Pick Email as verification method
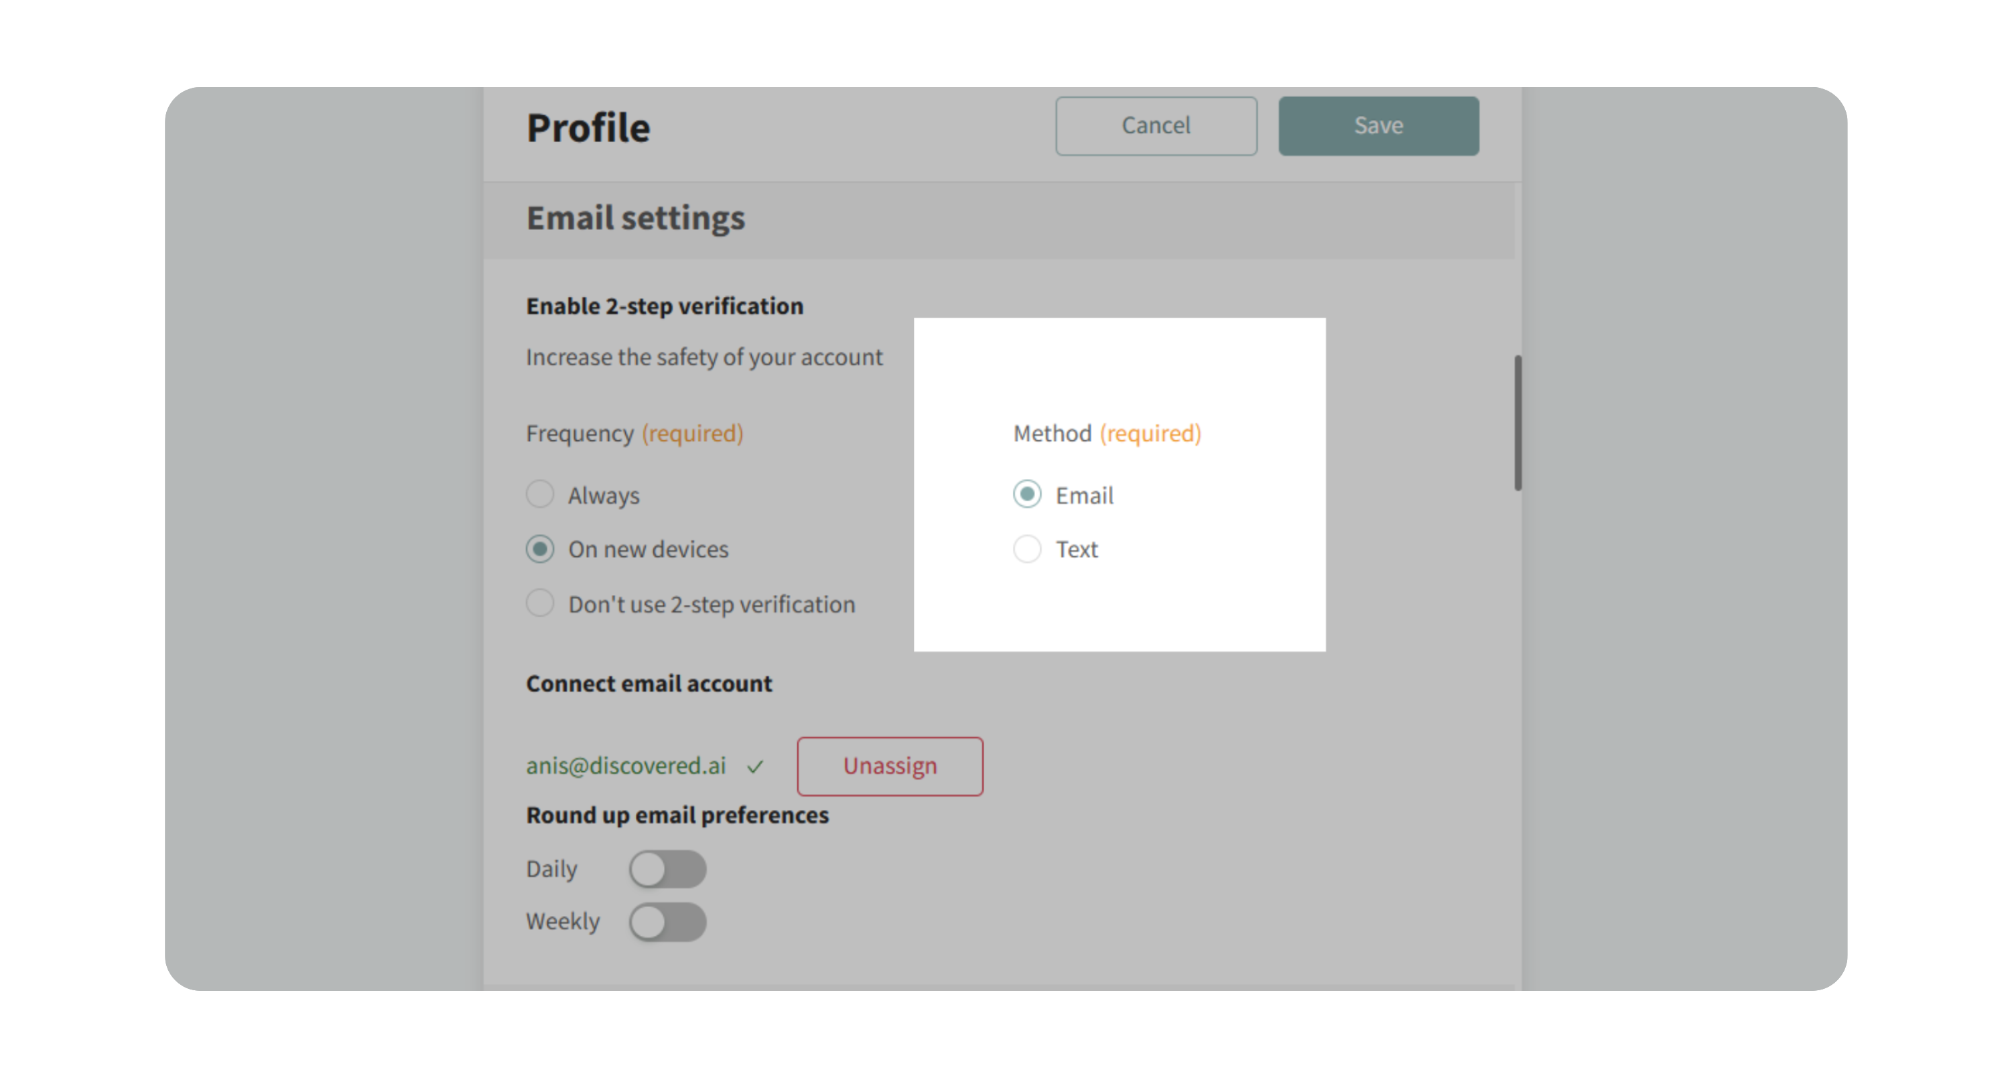2010x1078 pixels. pyautogui.click(x=1027, y=494)
